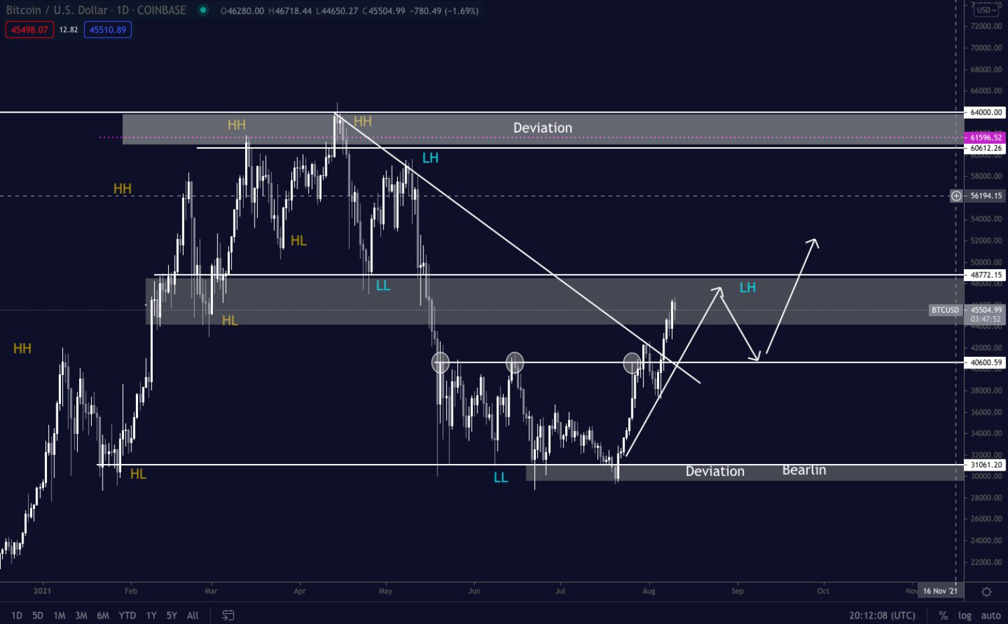Select the 1Y date range

(151, 615)
